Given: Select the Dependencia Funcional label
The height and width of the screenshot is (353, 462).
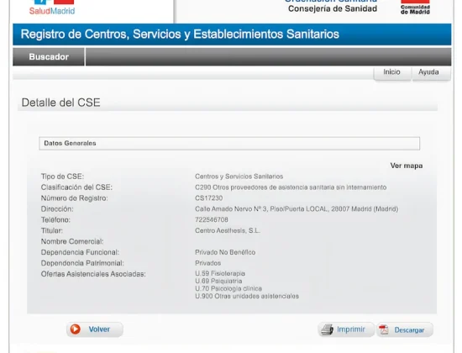Looking at the screenshot, I should 80,252.
